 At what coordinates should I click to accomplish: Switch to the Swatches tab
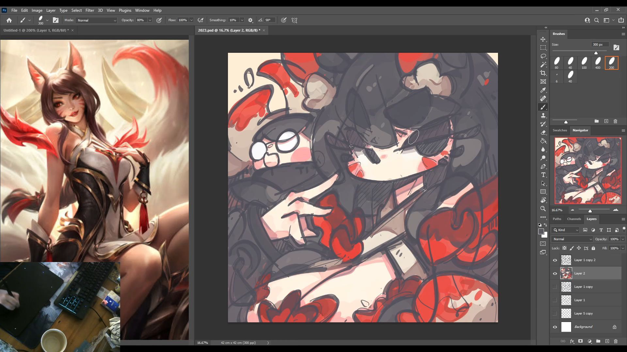click(x=559, y=130)
